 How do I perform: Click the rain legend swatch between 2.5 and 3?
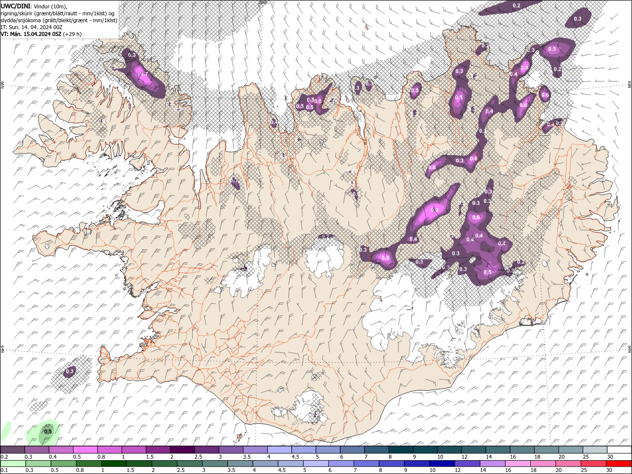point(190,464)
